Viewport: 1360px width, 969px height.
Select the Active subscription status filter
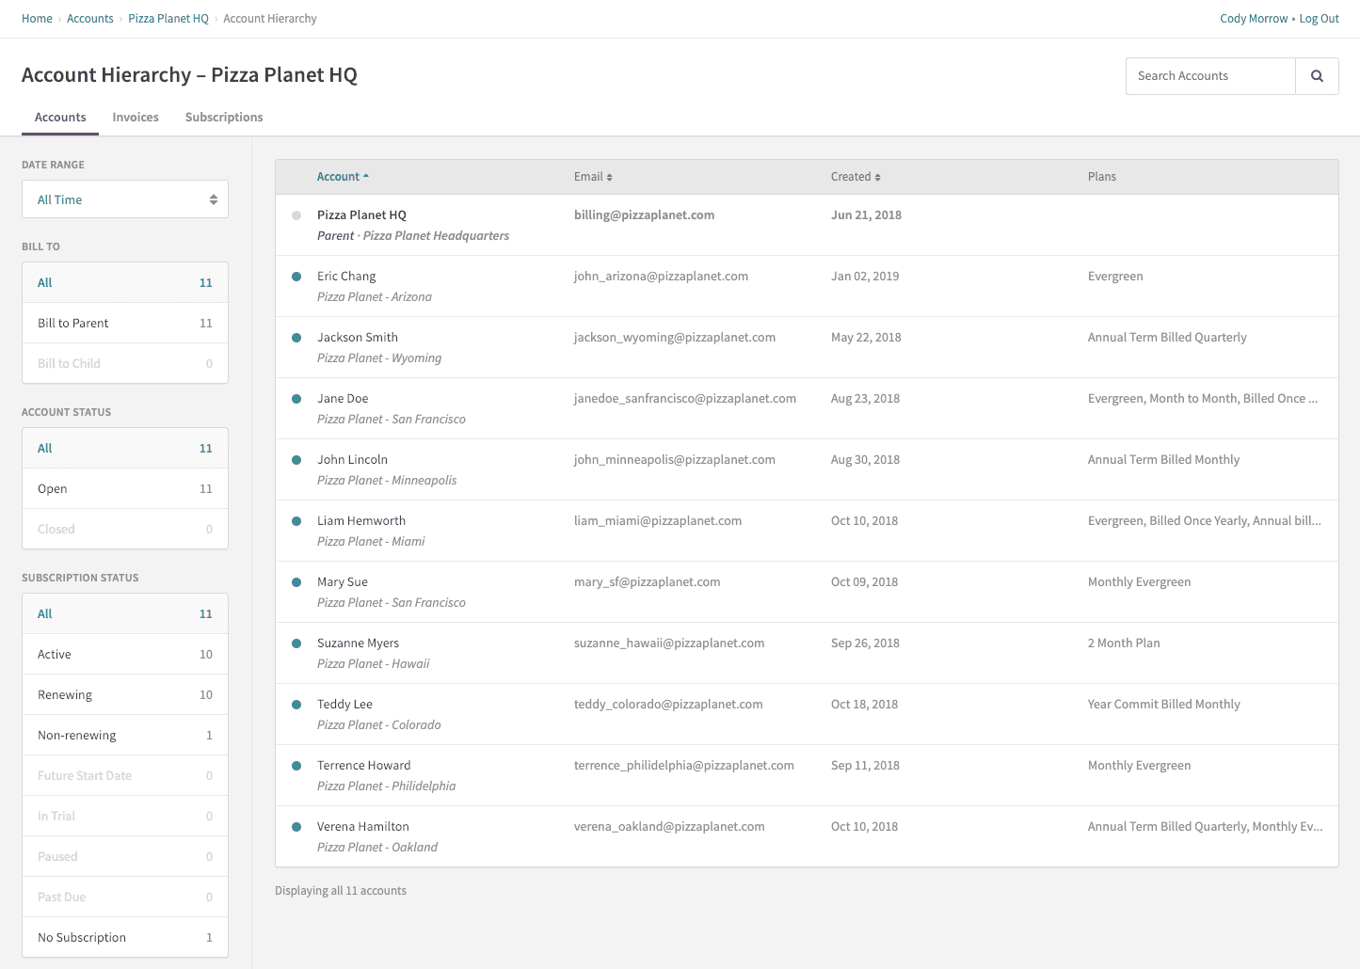point(124,654)
